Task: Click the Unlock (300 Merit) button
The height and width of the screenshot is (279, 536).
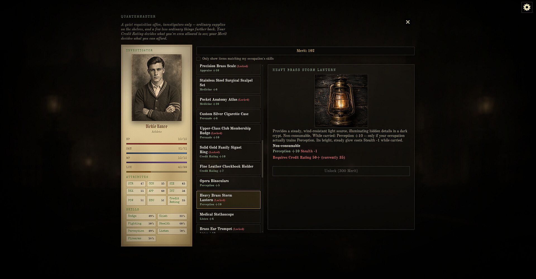Action: 341,171
